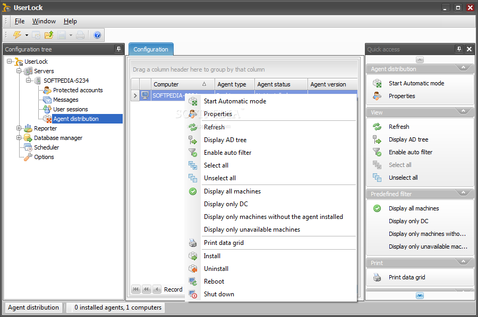Click the lightning bolt toolbar icon
478x317 pixels.
click(x=17, y=35)
